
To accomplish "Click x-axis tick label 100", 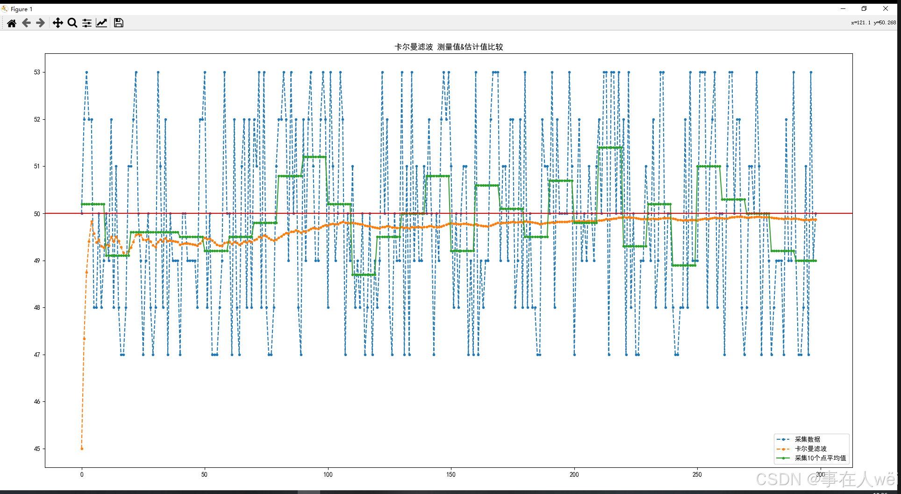I will [x=328, y=474].
